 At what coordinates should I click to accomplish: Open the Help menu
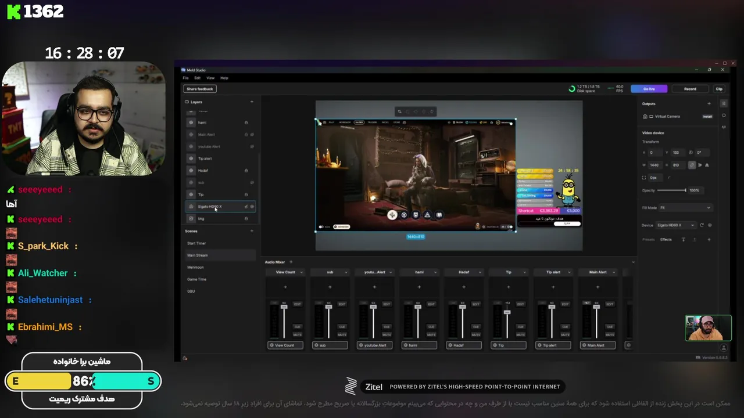pyautogui.click(x=224, y=78)
